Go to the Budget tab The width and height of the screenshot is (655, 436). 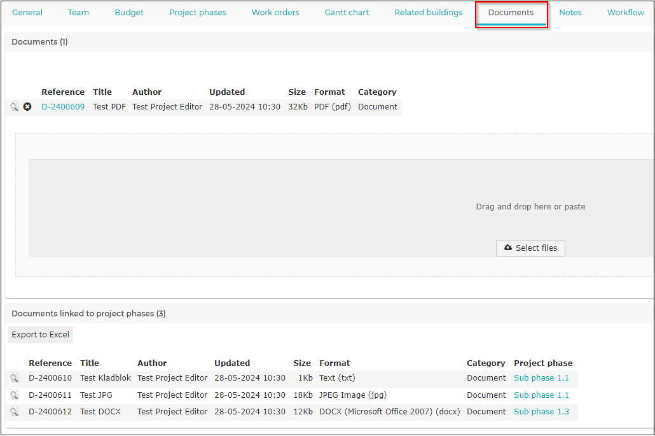[129, 13]
